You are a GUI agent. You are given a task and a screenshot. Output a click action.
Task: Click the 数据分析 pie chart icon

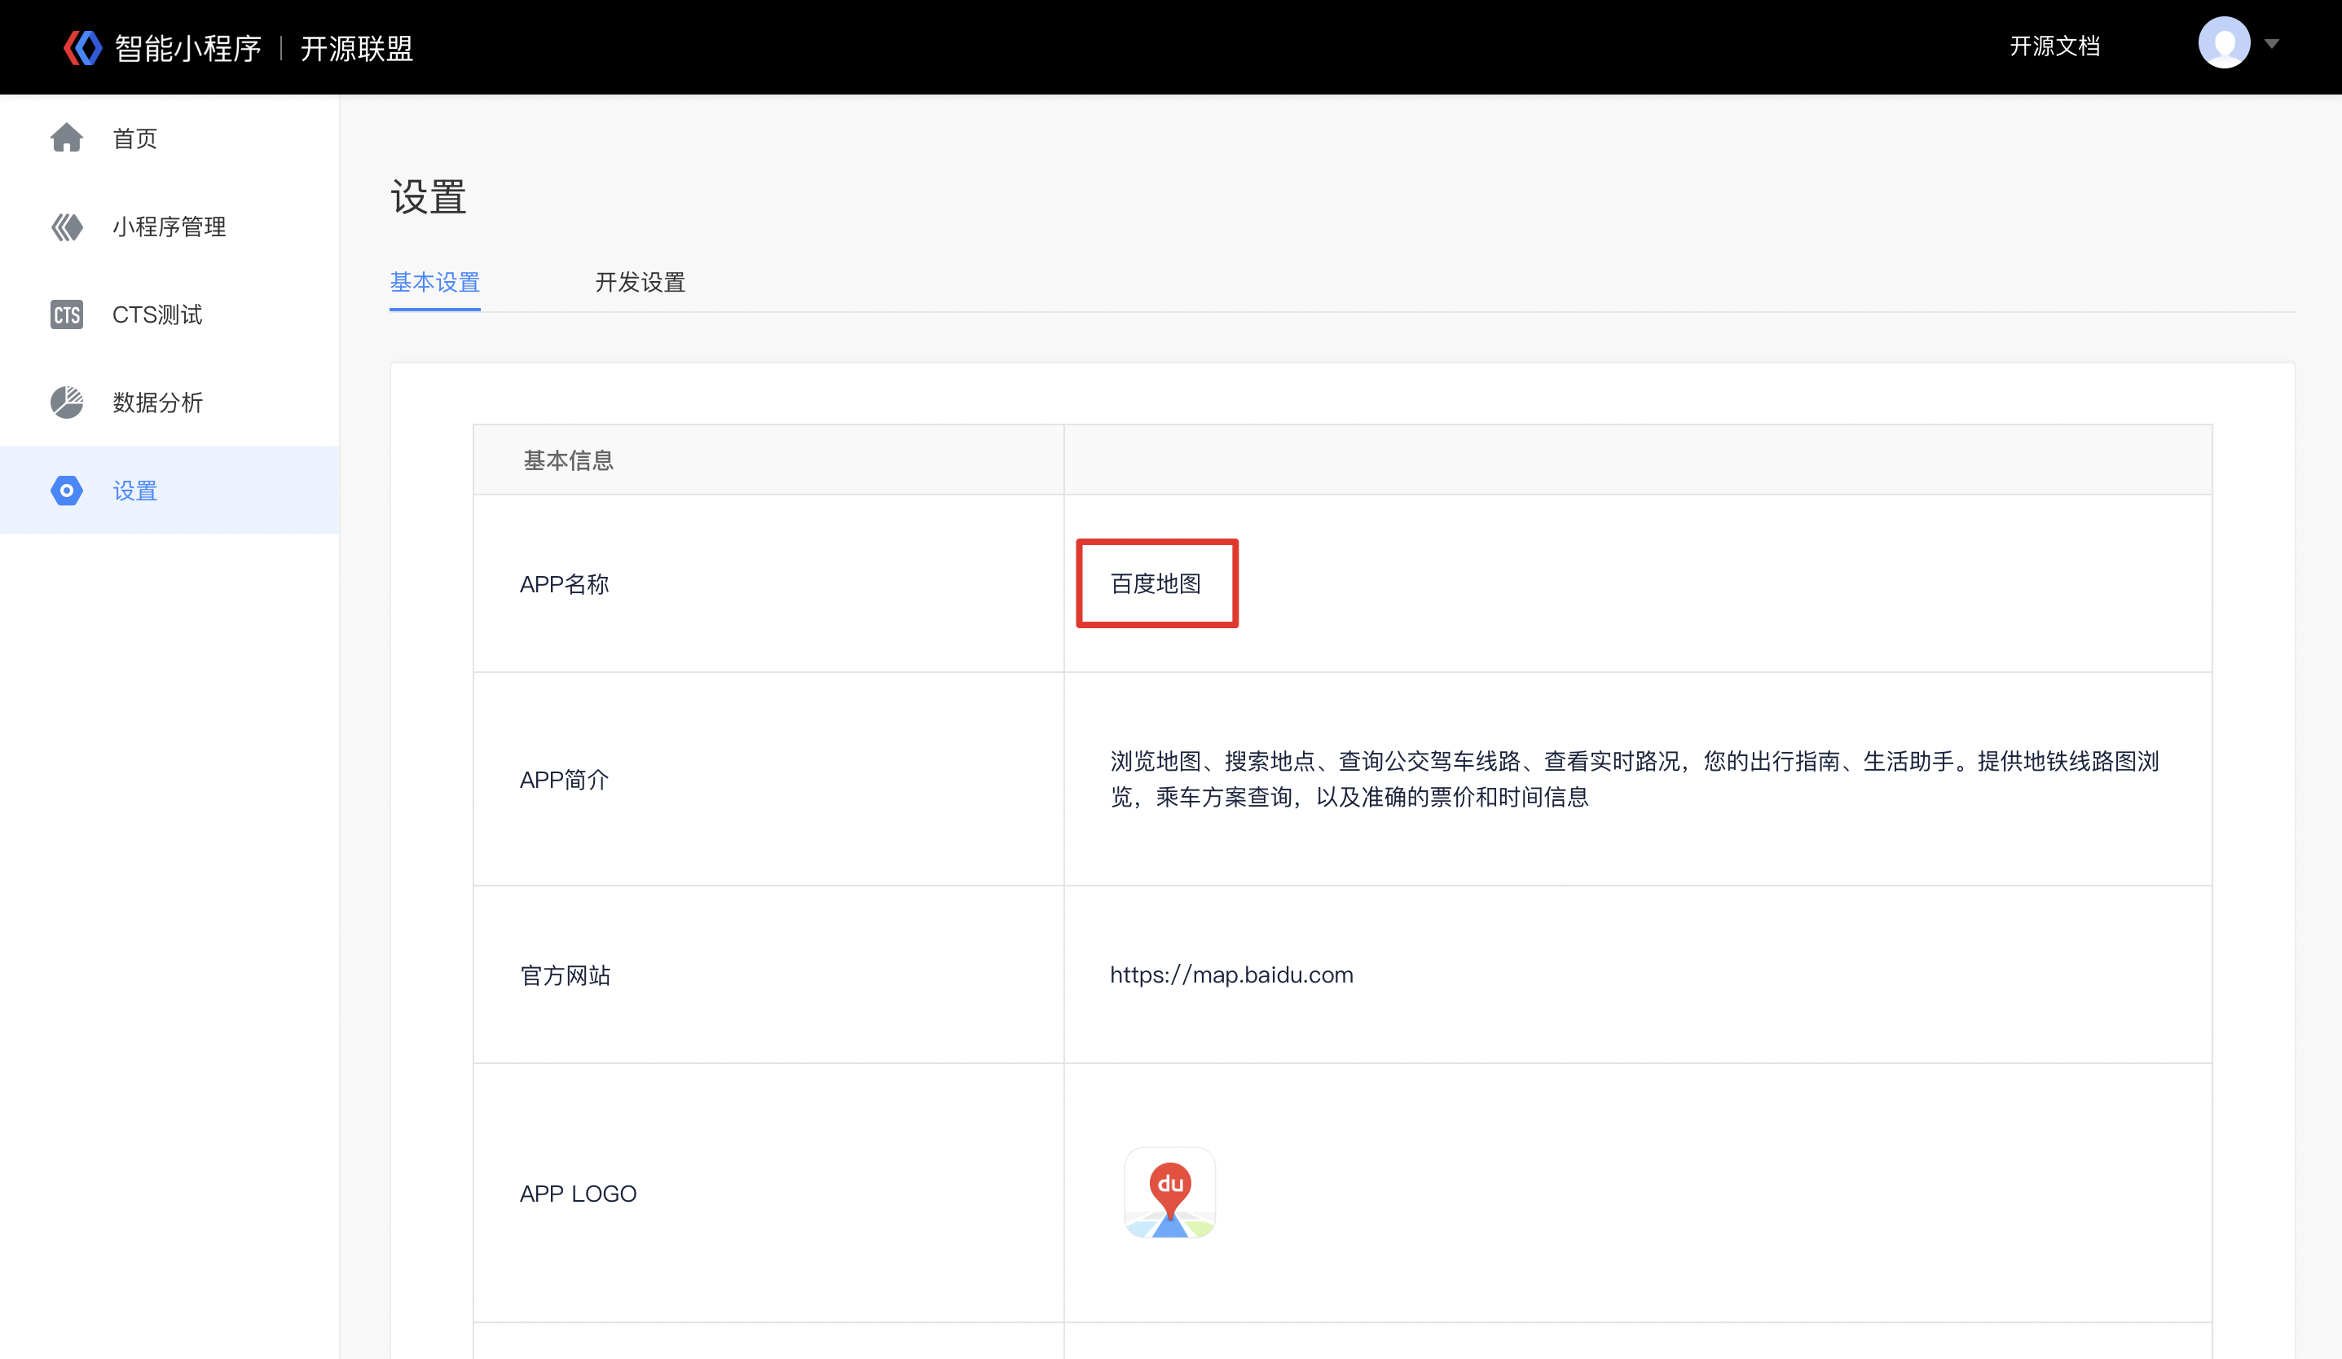(x=67, y=402)
